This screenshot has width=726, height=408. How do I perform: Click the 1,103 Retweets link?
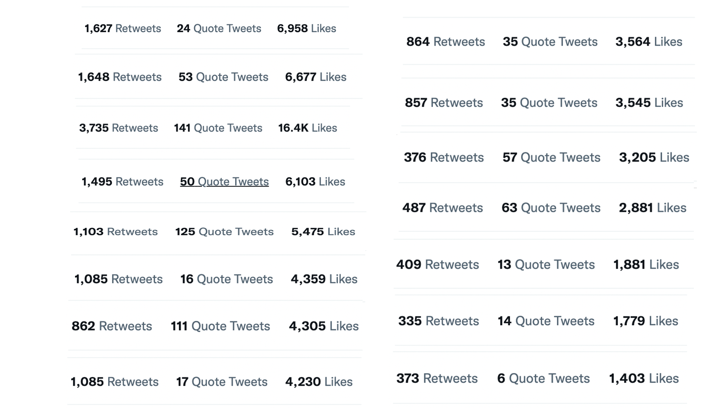(115, 232)
